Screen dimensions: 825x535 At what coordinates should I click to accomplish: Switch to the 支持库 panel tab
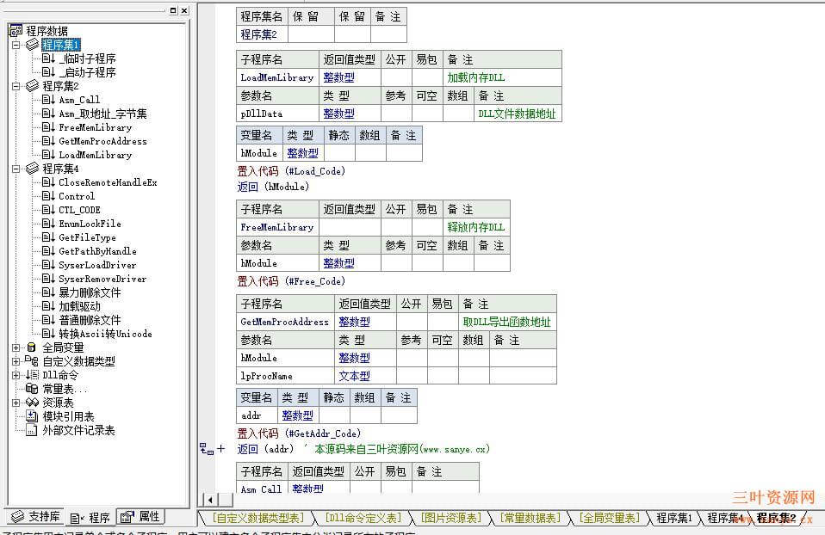[x=35, y=517]
